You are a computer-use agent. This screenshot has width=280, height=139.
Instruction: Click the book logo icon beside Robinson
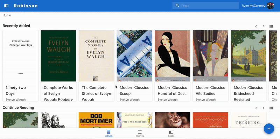[6, 6]
